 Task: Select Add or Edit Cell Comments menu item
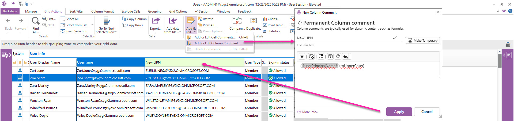[x=215, y=37]
